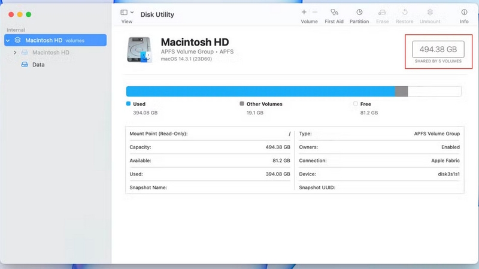This screenshot has height=269, width=479.
Task: Click the Snapshot UUID row label
Action: (317, 188)
